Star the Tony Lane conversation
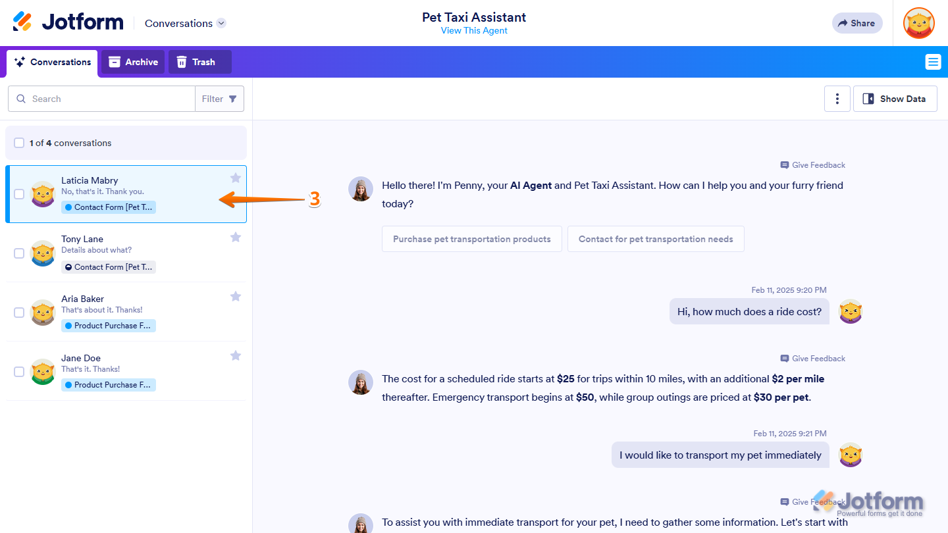The height and width of the screenshot is (533, 948). point(236,237)
